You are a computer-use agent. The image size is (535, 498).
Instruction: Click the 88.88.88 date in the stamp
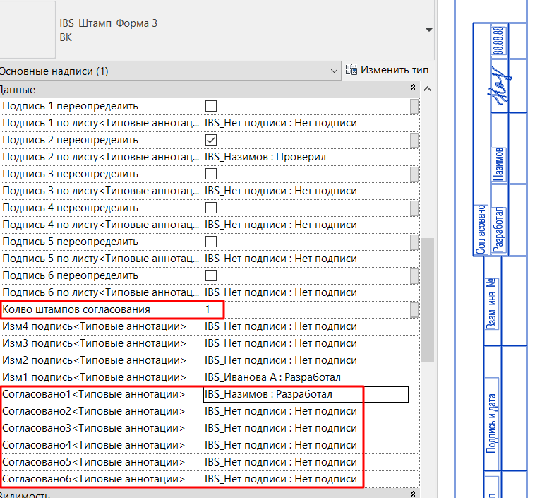click(x=498, y=41)
